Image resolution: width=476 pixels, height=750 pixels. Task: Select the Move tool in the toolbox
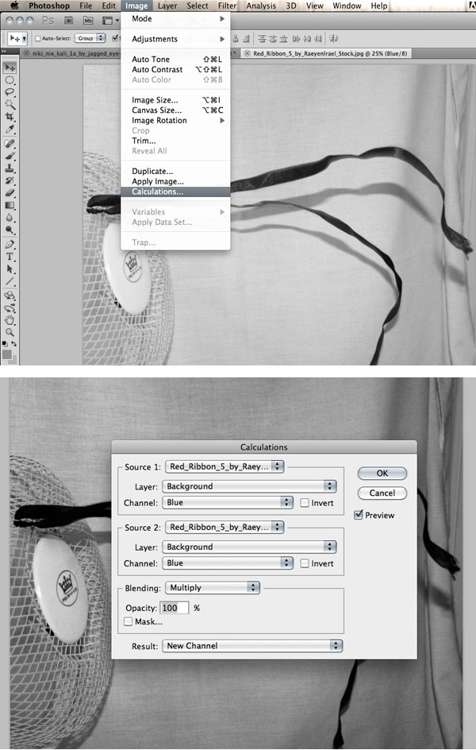tap(10, 69)
